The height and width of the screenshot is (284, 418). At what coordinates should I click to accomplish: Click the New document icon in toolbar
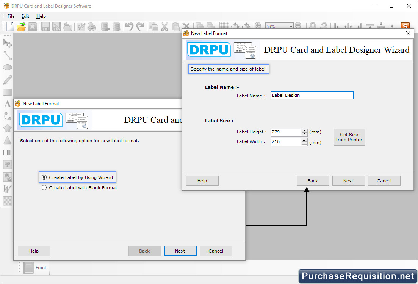(10, 27)
